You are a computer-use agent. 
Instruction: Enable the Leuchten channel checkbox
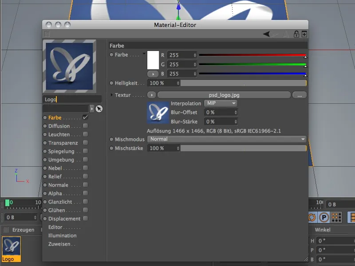85,134
